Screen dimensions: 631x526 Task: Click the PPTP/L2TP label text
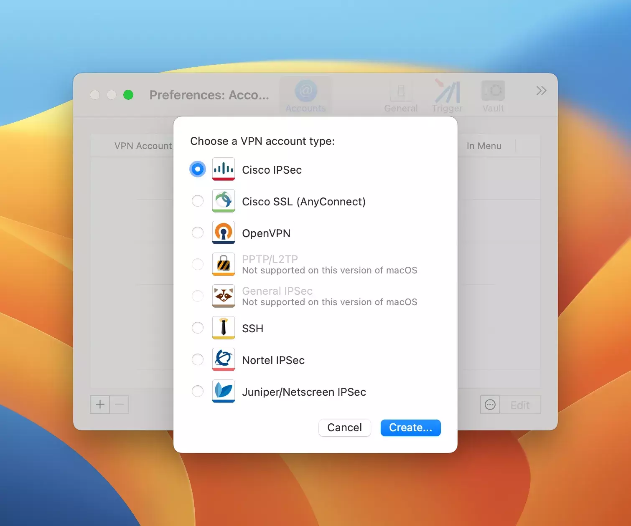pyautogui.click(x=270, y=259)
